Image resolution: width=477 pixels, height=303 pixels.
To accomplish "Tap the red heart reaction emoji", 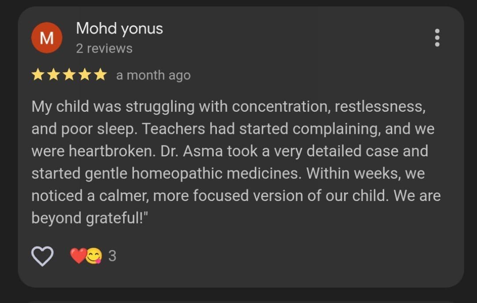I will tap(78, 256).
